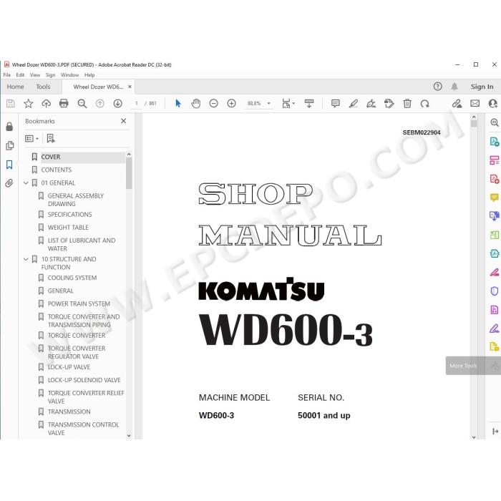
Task: Click the document vertical scrollbar thumb
Action: click(x=474, y=123)
